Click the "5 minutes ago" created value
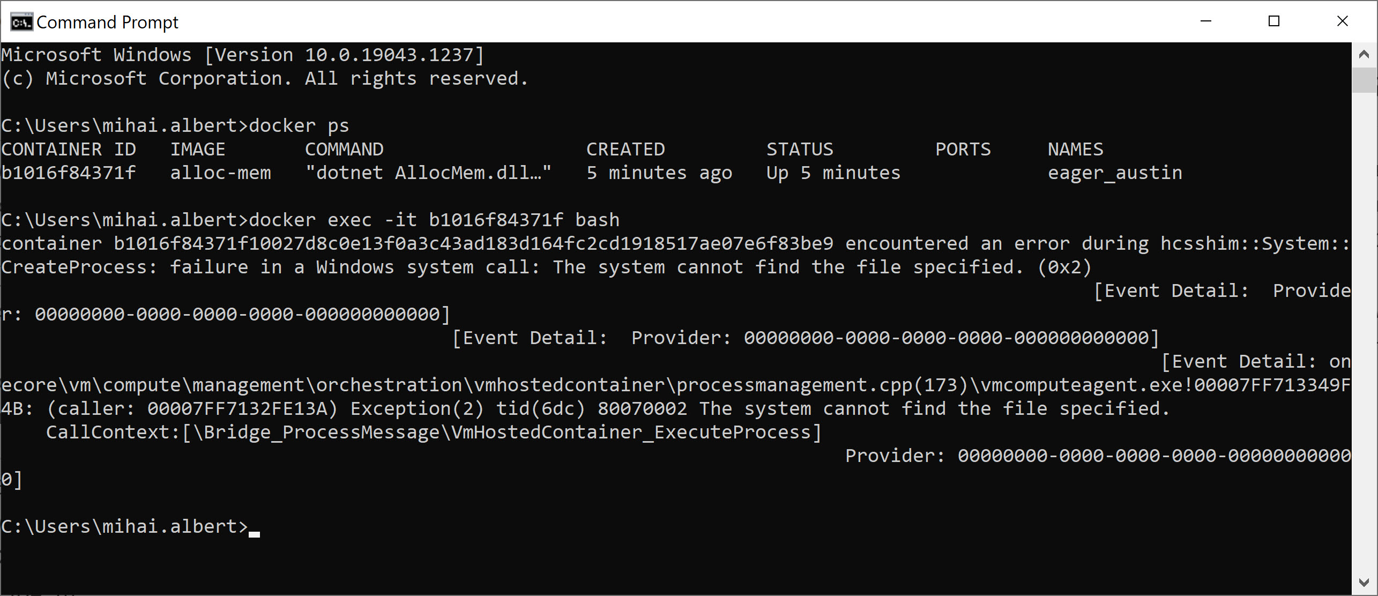The width and height of the screenshot is (1378, 596). 659,173
